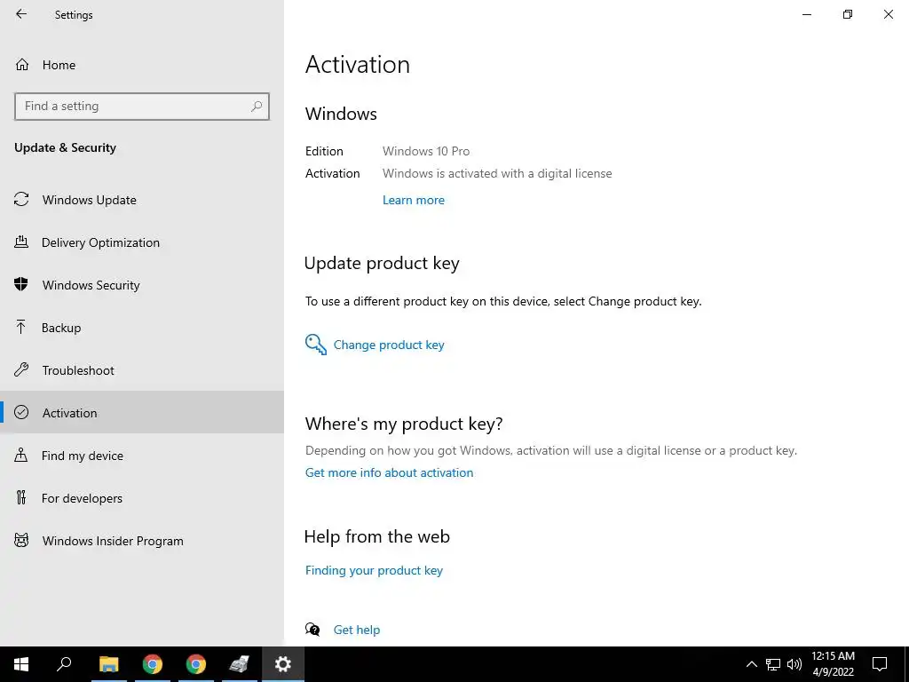
Task: Minimize the Settings window
Action: [x=807, y=14]
